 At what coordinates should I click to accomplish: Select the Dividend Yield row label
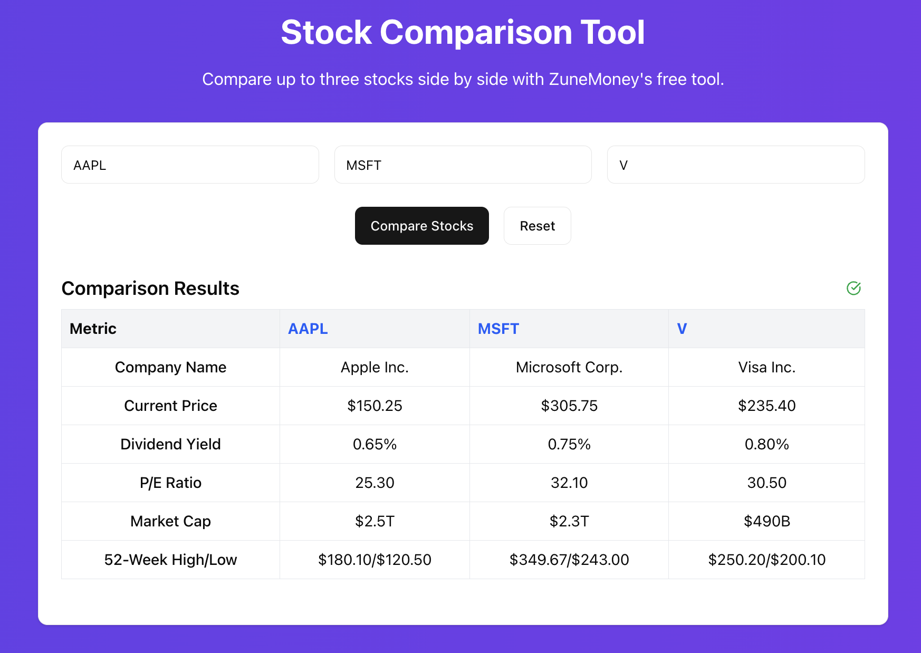(x=170, y=444)
